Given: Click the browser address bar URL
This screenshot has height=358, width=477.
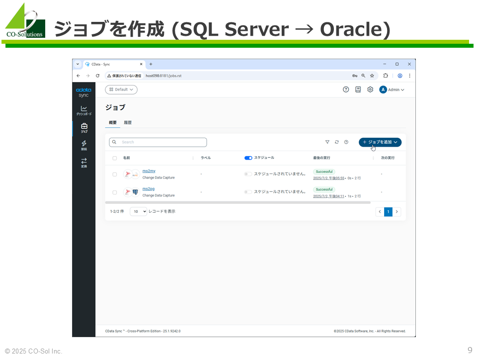Looking at the screenshot, I should (x=163, y=76).
